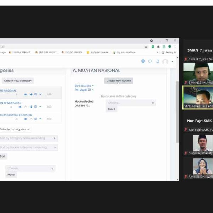Click the user avatar in the Moodle header
The image size is (213, 213).
[x=165, y=61]
